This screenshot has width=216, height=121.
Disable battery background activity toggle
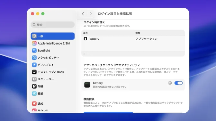click(x=178, y=83)
